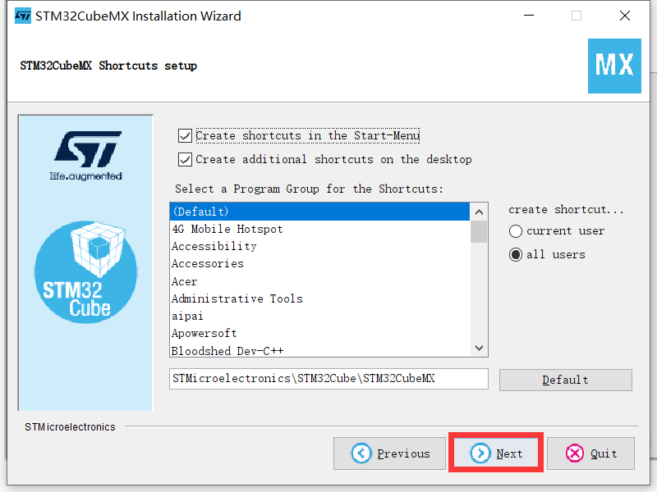
Task: Click the STM32CubeMX title bar icon
Action: (x=23, y=16)
